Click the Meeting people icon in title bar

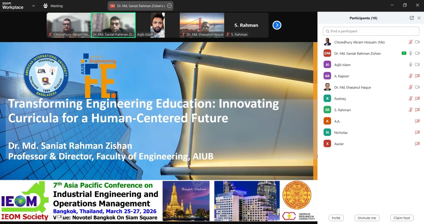[x=46, y=6]
